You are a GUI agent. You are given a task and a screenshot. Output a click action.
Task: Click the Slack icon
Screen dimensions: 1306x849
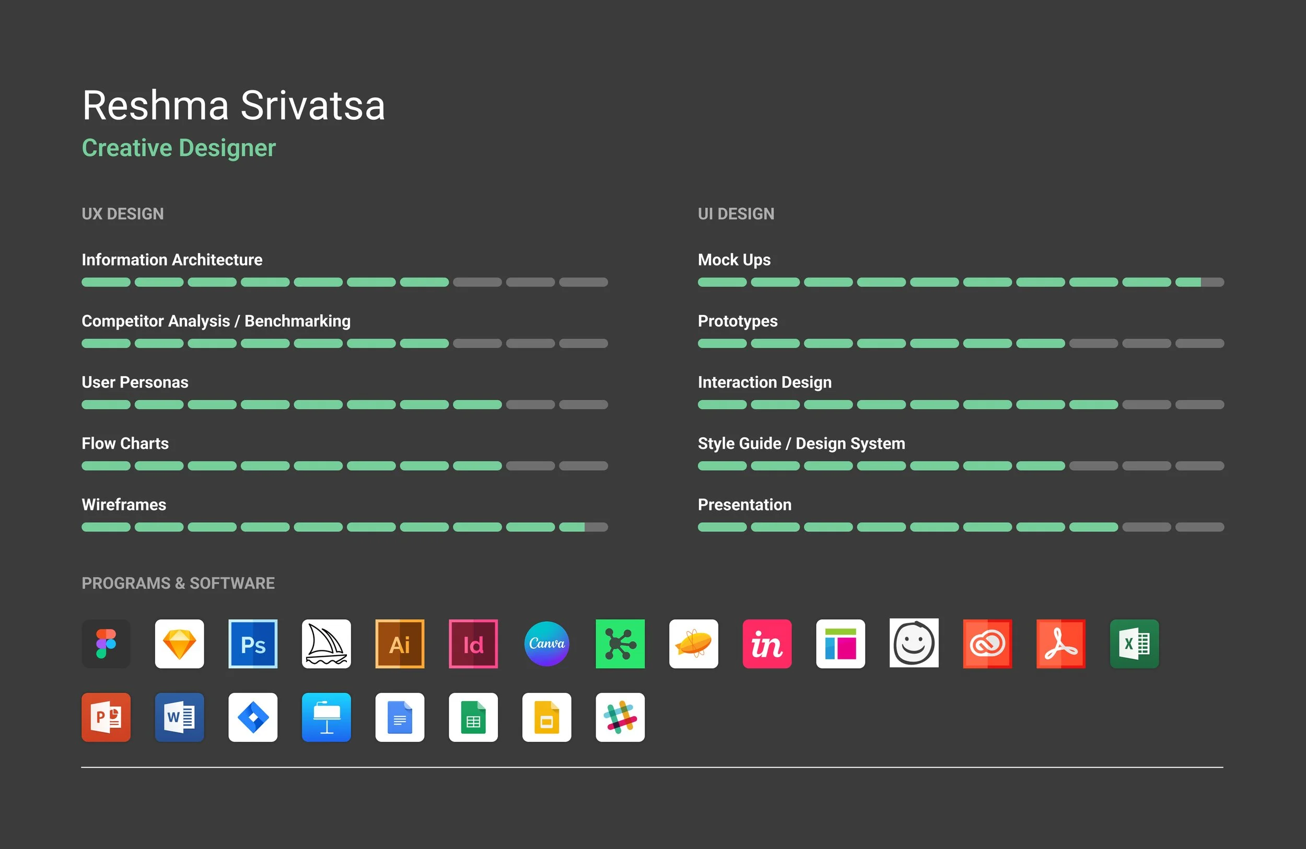tap(621, 717)
